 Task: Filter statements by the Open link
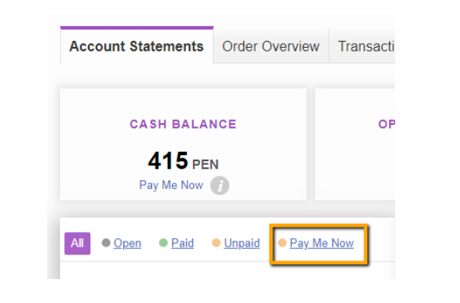tap(127, 243)
